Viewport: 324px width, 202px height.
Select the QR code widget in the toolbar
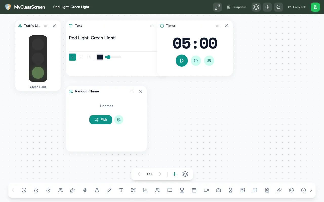point(133,190)
